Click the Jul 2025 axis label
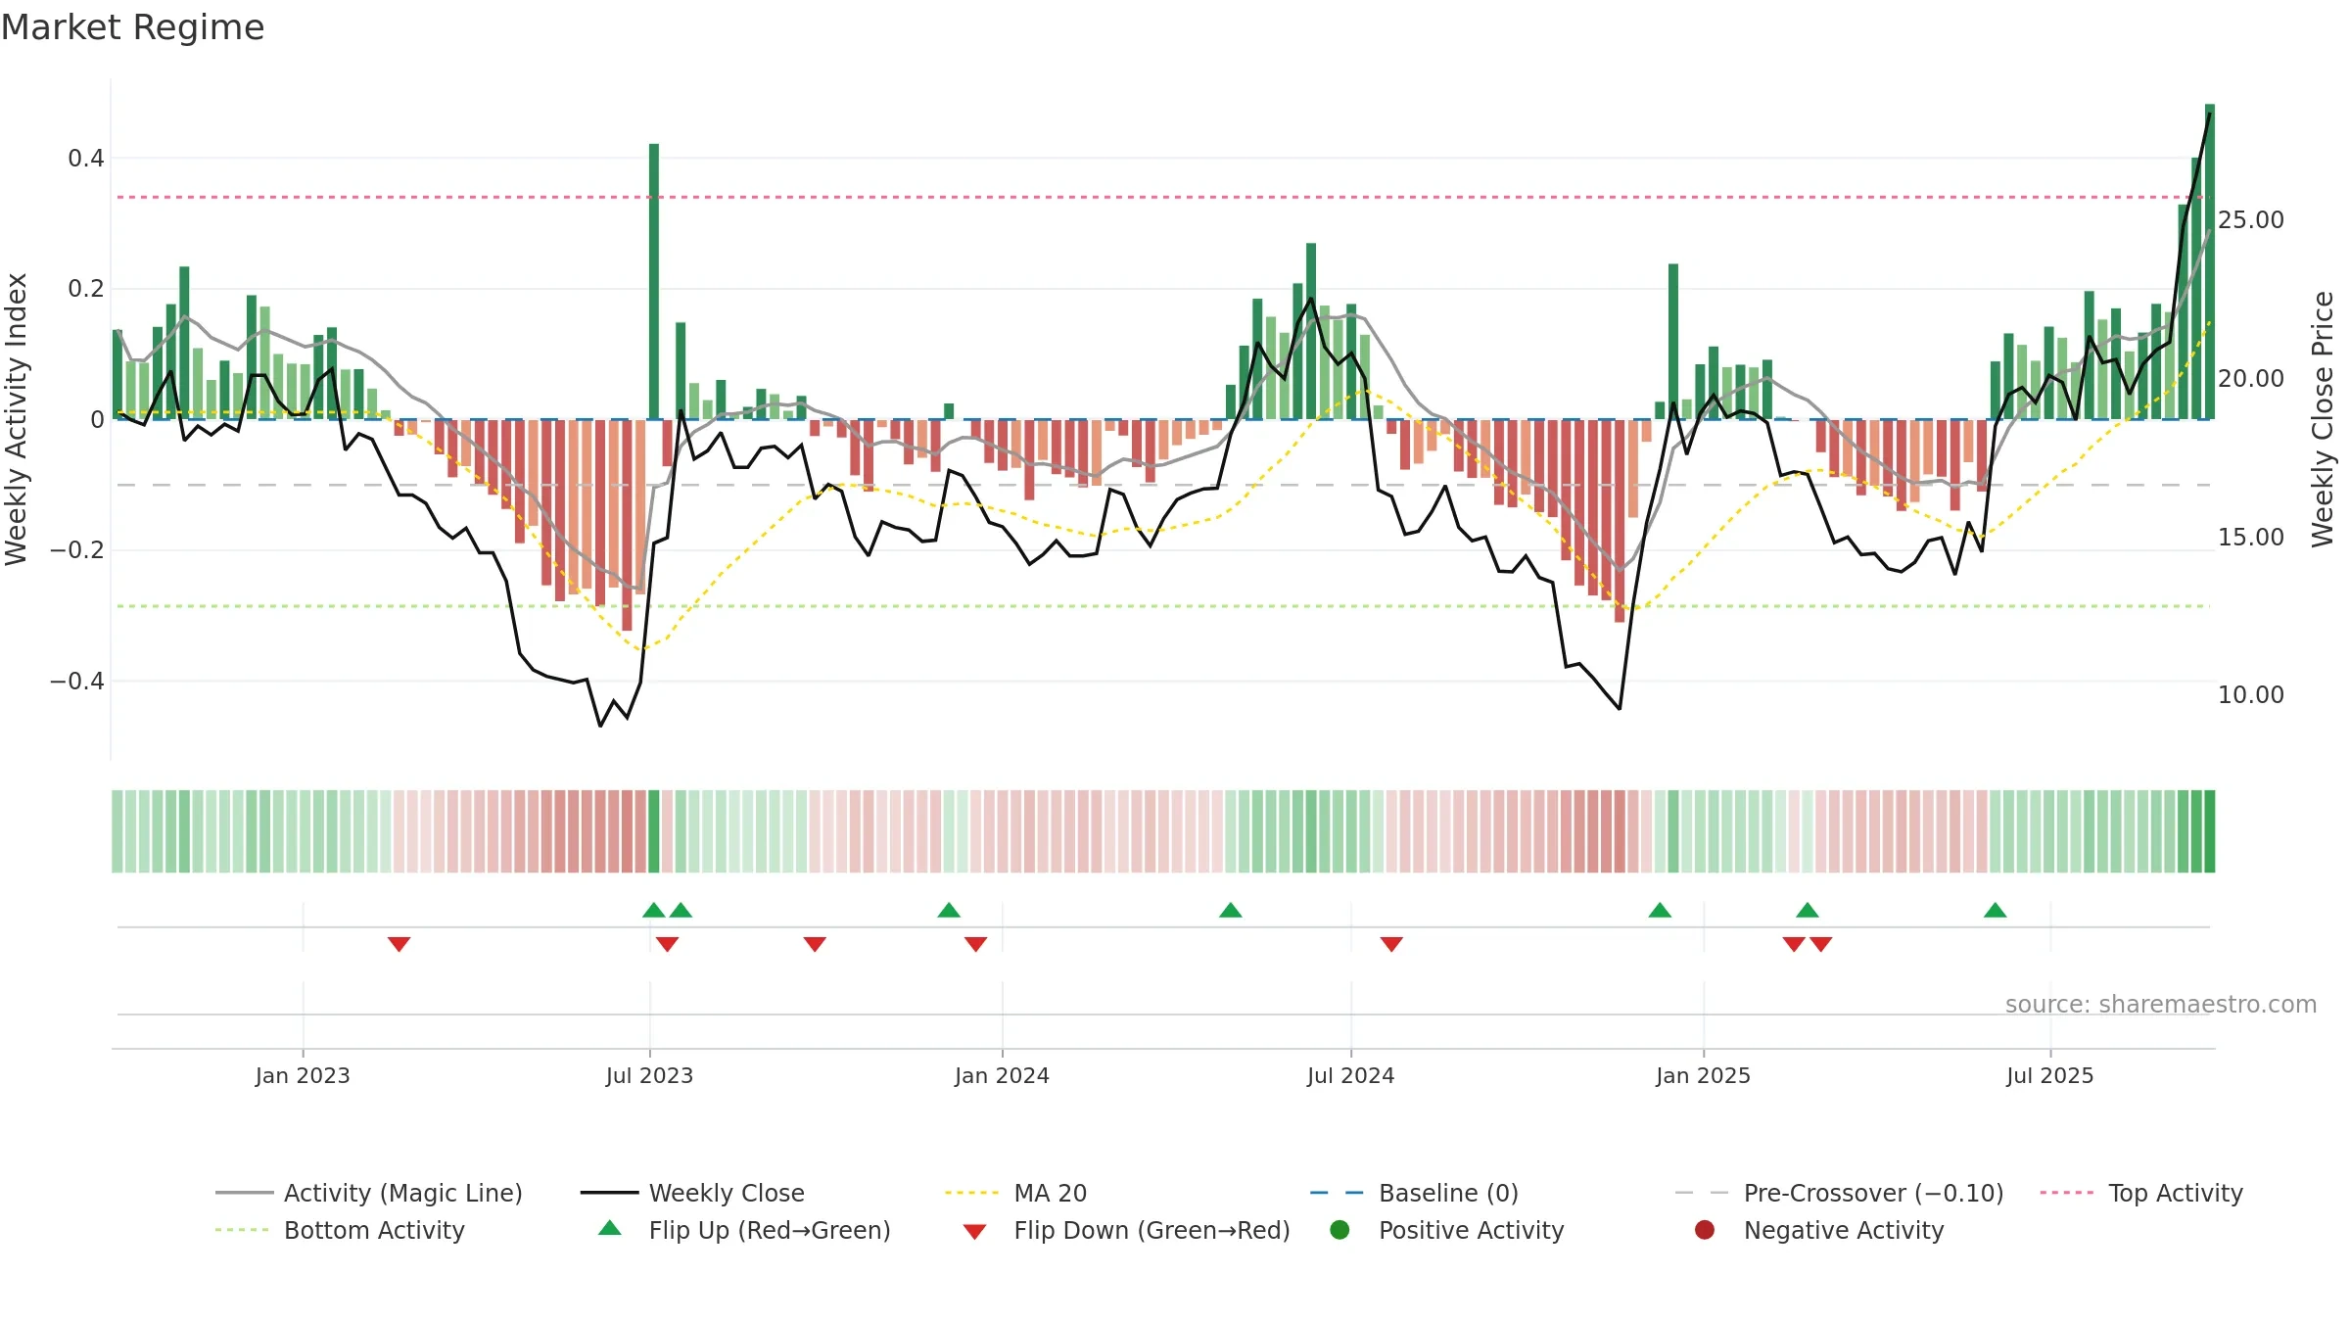The width and height of the screenshot is (2350, 1322). click(x=2049, y=1075)
